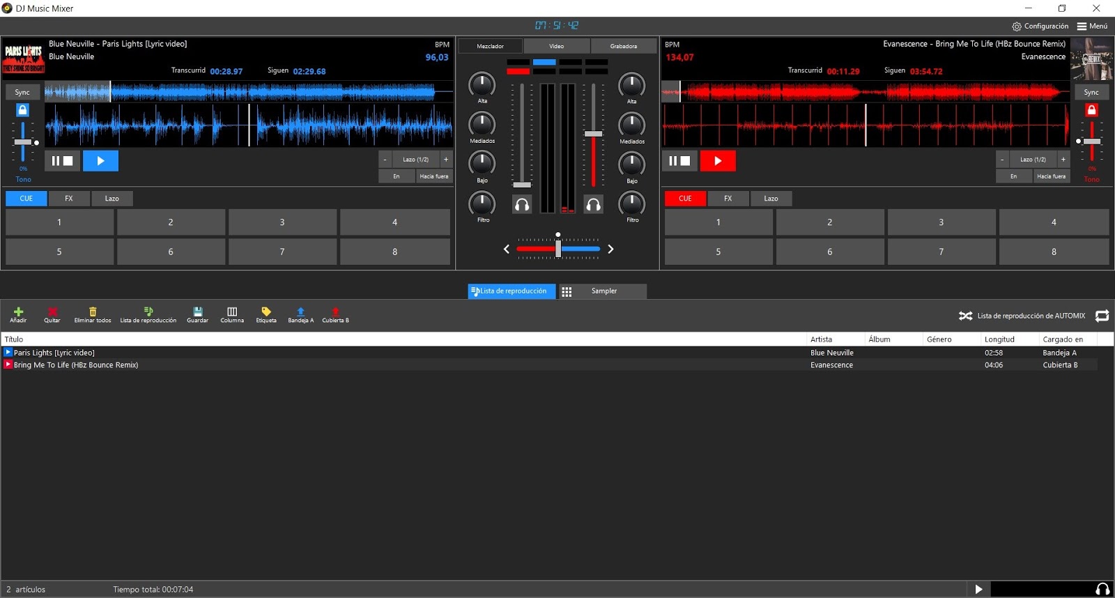The width and height of the screenshot is (1115, 598).
Task: Sort by Longitud column header
Action: [x=1009, y=339]
